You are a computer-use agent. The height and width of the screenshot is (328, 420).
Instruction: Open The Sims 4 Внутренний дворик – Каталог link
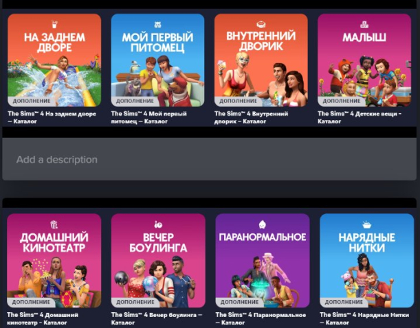(x=252, y=117)
